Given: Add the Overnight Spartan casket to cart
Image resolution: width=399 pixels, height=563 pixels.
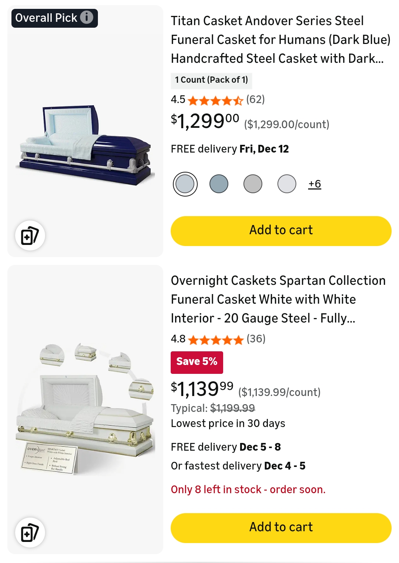Looking at the screenshot, I should tap(281, 528).
